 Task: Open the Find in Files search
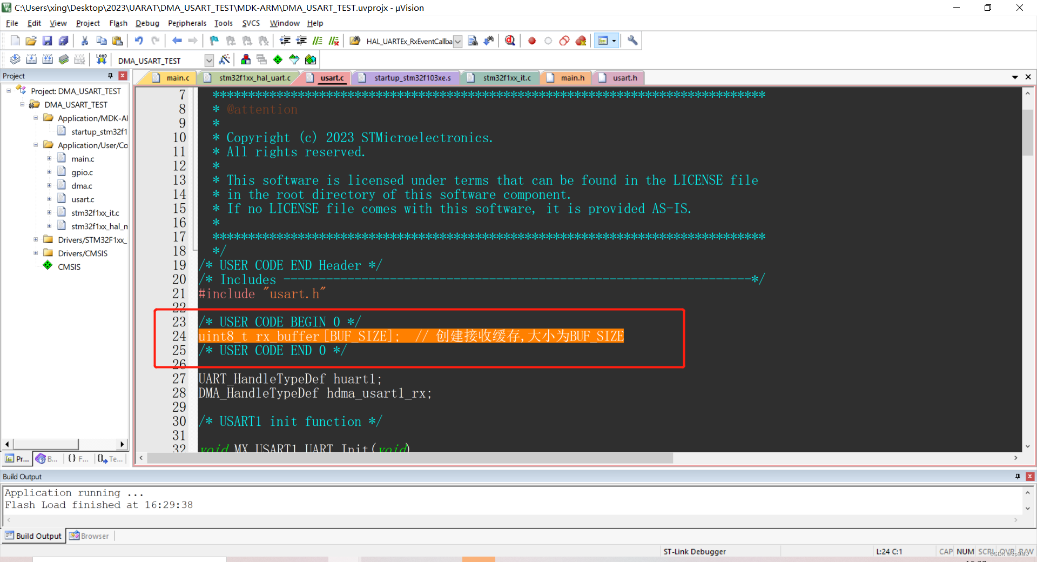tap(473, 41)
